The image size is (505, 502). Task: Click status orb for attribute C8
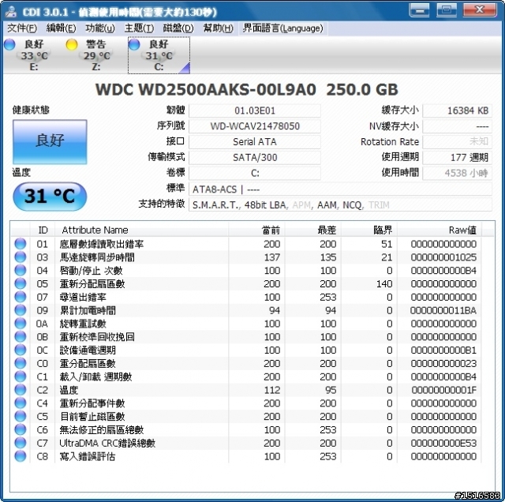pyautogui.click(x=21, y=456)
